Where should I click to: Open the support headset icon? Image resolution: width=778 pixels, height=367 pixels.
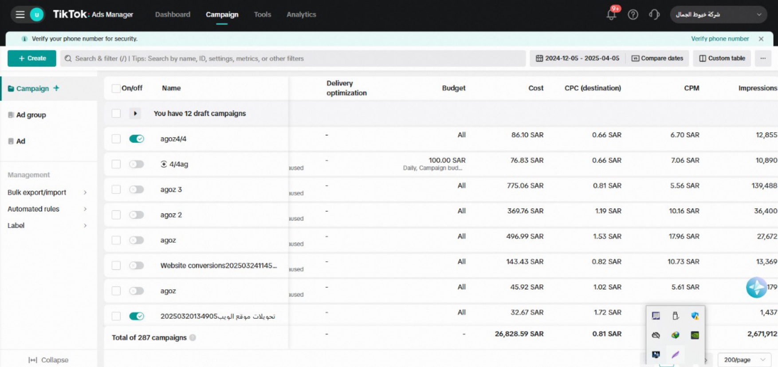click(x=654, y=15)
